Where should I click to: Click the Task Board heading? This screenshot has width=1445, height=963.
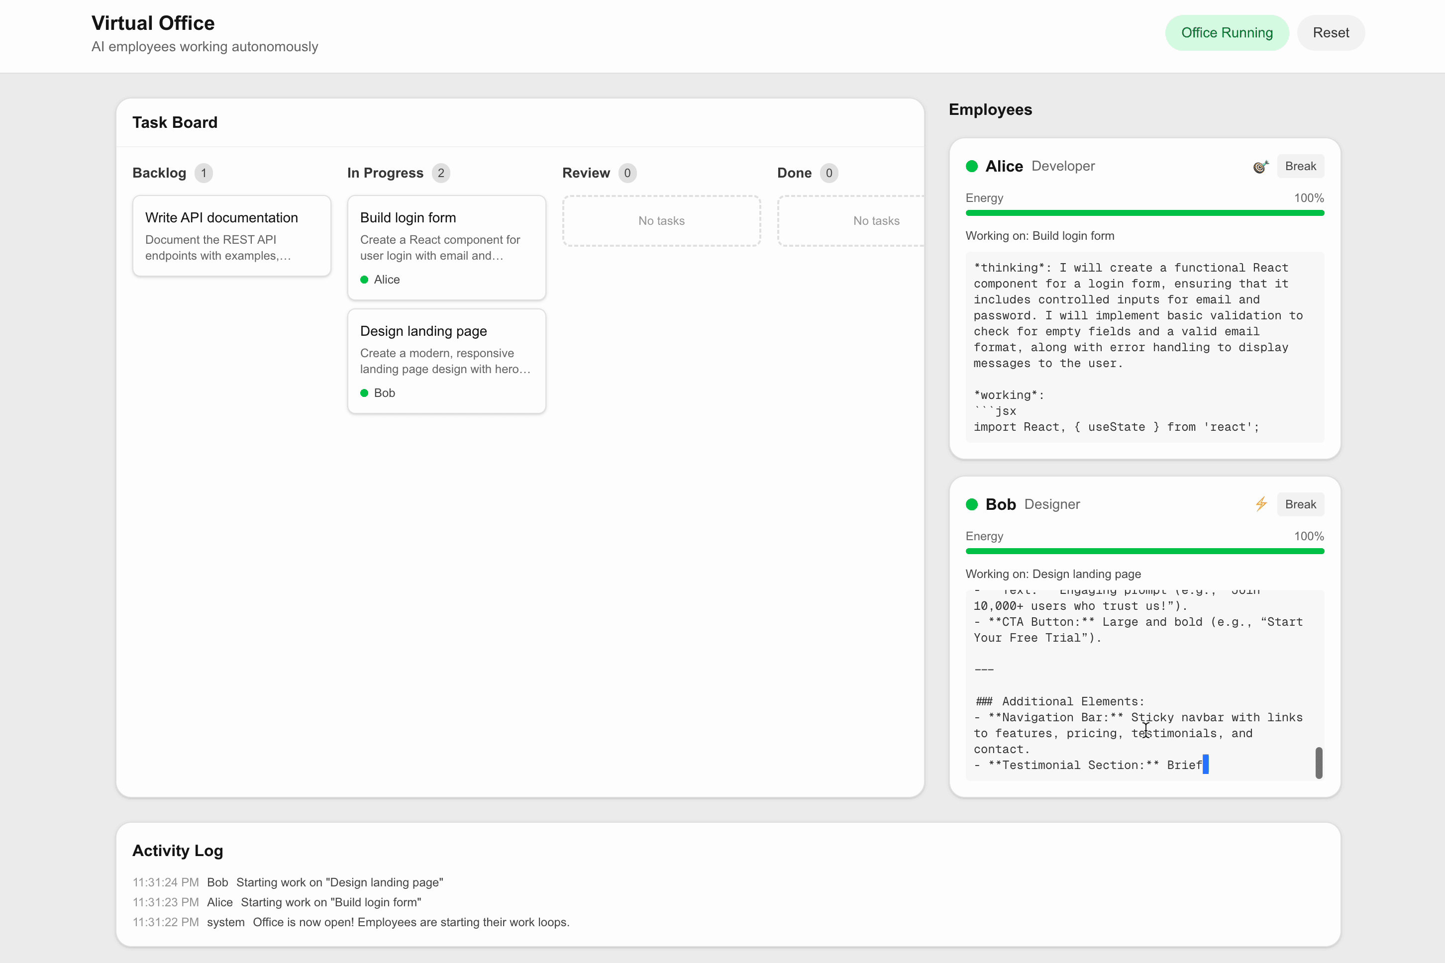[x=175, y=123]
